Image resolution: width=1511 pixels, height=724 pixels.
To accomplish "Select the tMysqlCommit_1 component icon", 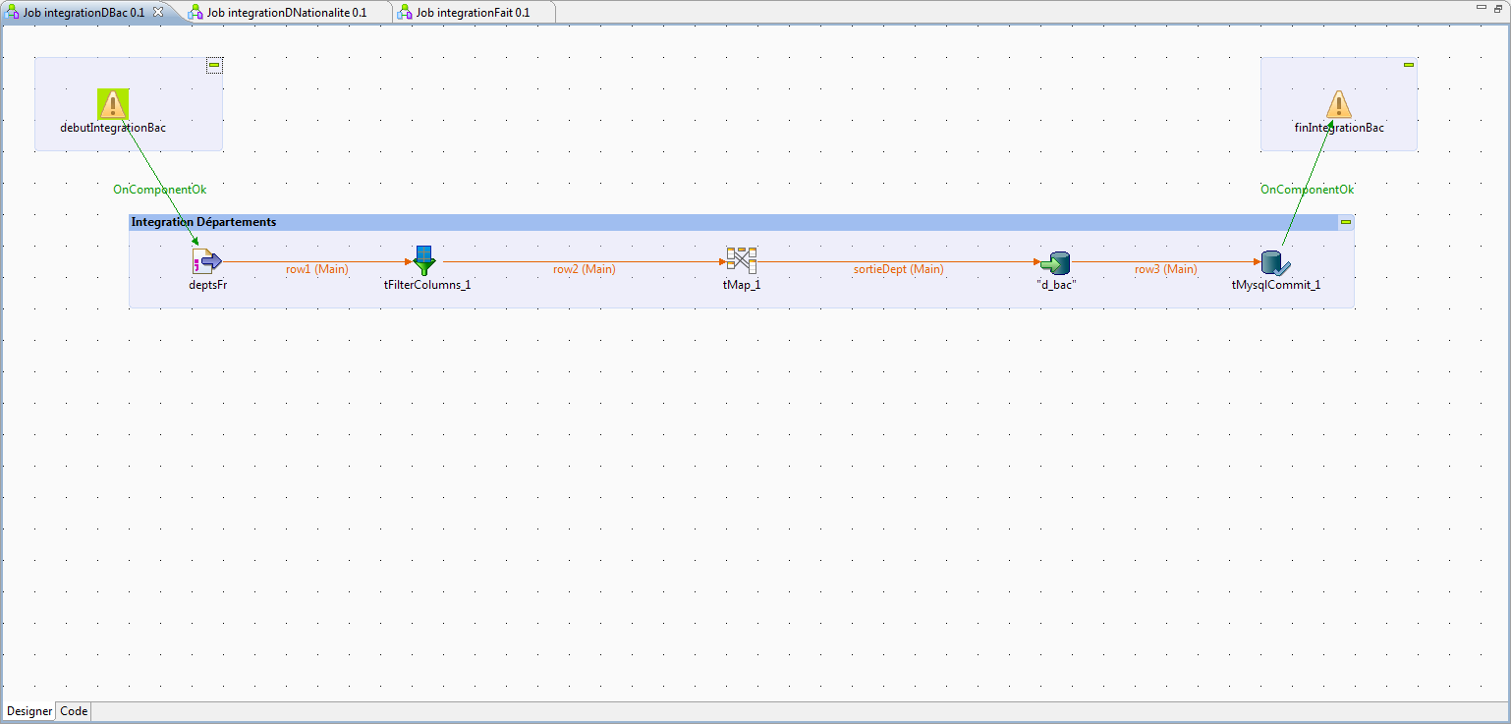I will [1275, 262].
